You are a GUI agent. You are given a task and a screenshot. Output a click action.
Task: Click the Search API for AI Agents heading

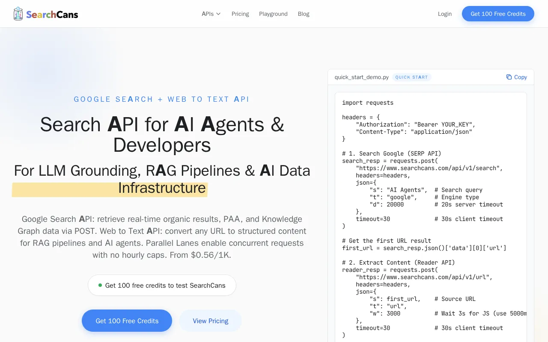click(162, 135)
